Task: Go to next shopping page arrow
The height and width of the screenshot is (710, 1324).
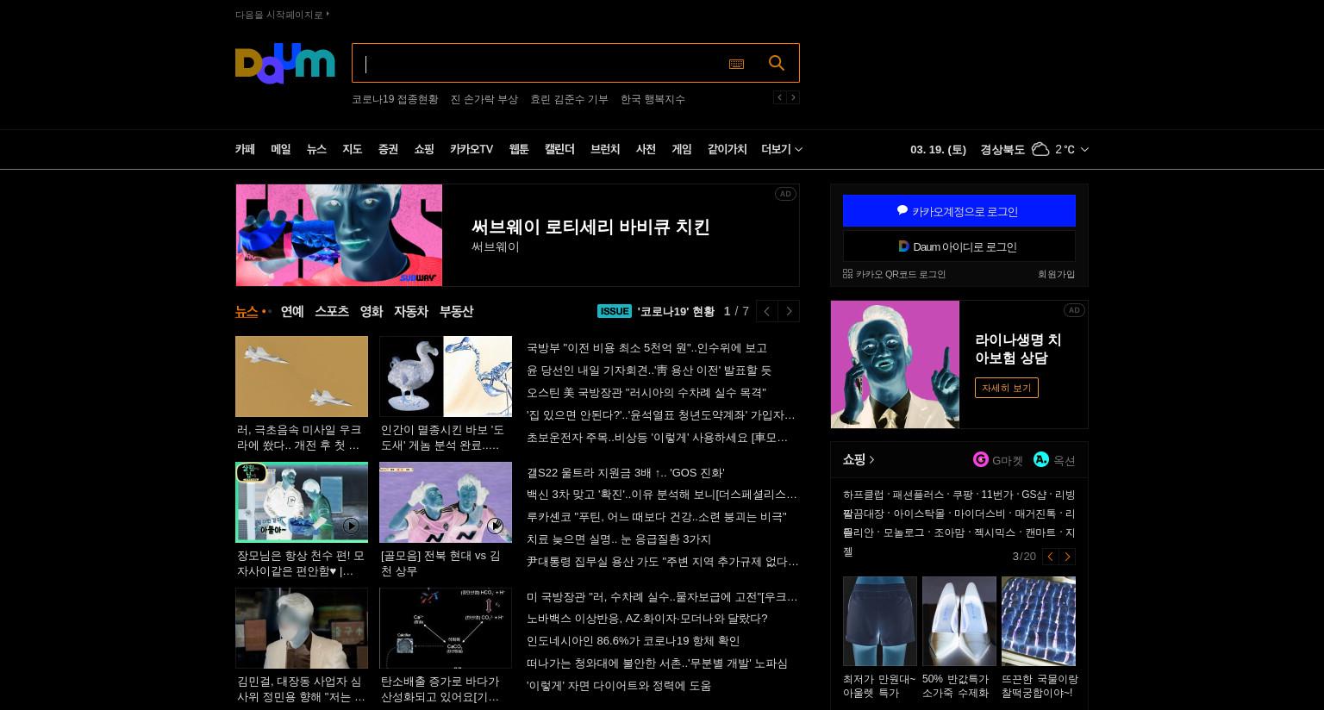Action: pos(1067,557)
